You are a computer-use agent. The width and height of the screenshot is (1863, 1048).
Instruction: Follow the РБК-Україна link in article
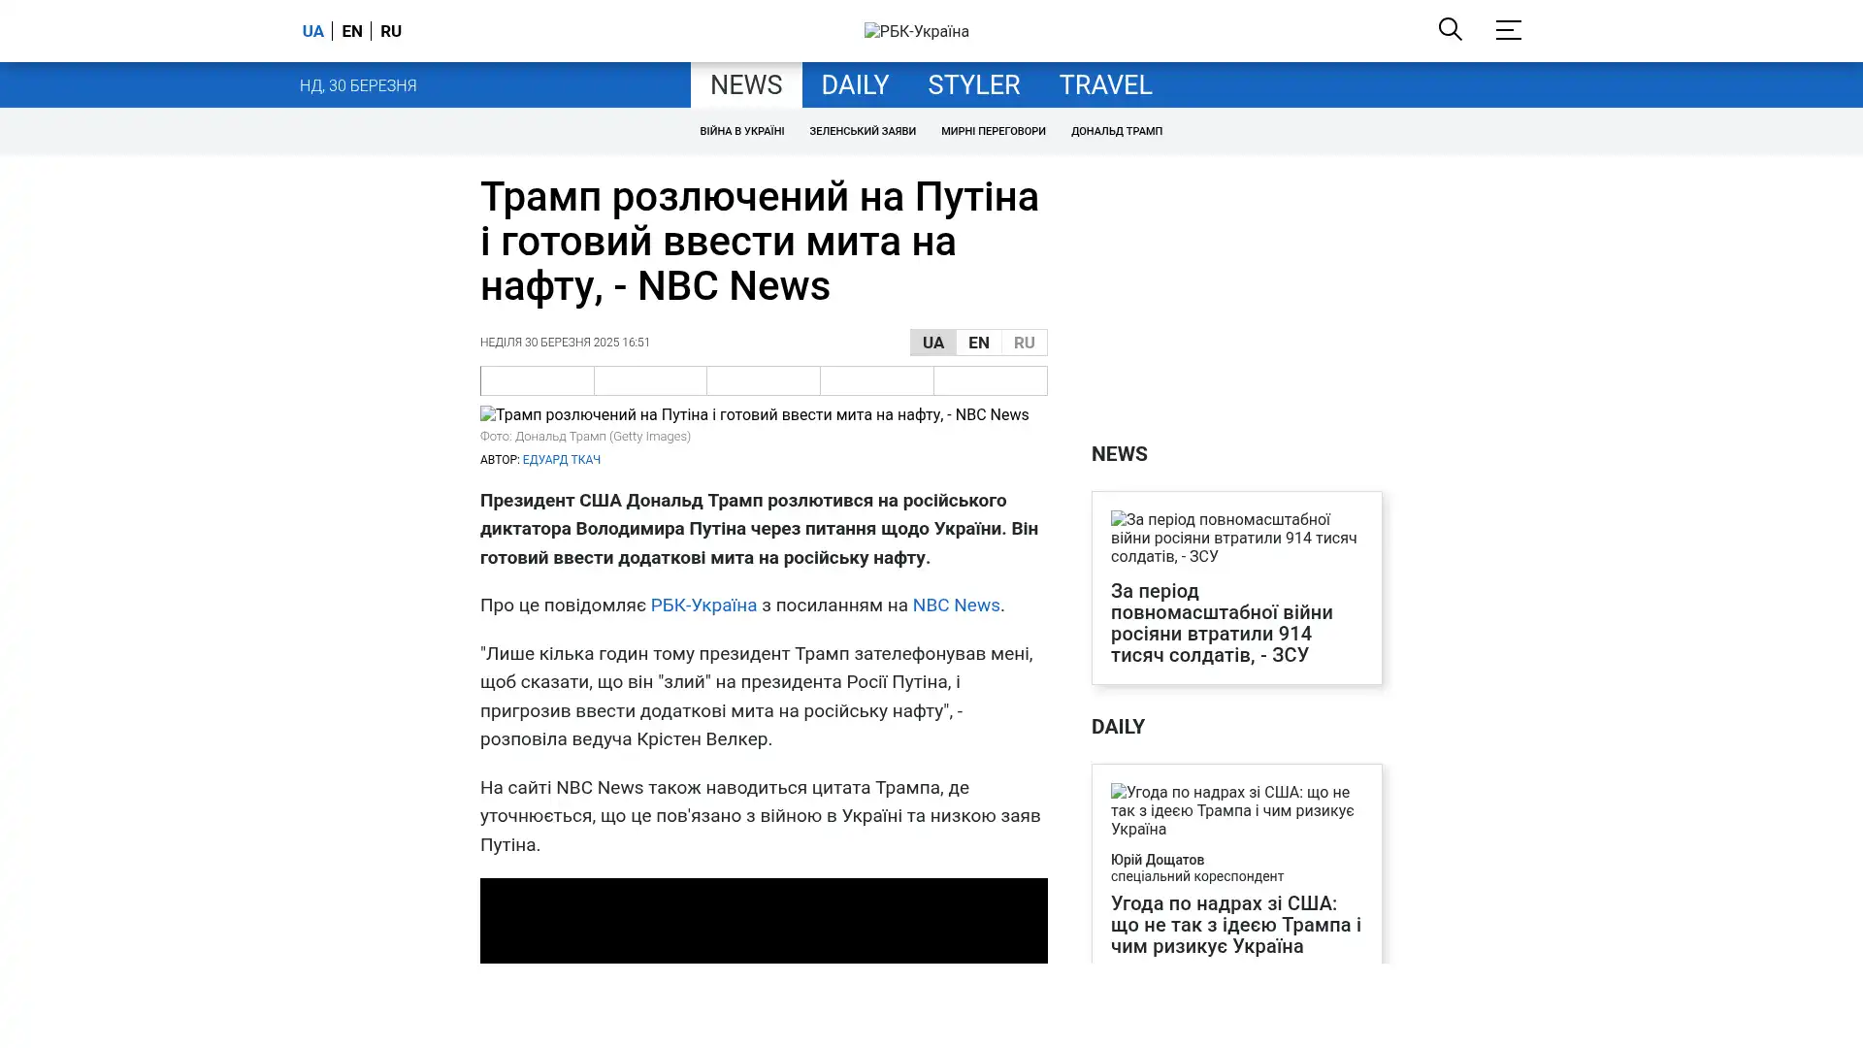click(x=703, y=605)
